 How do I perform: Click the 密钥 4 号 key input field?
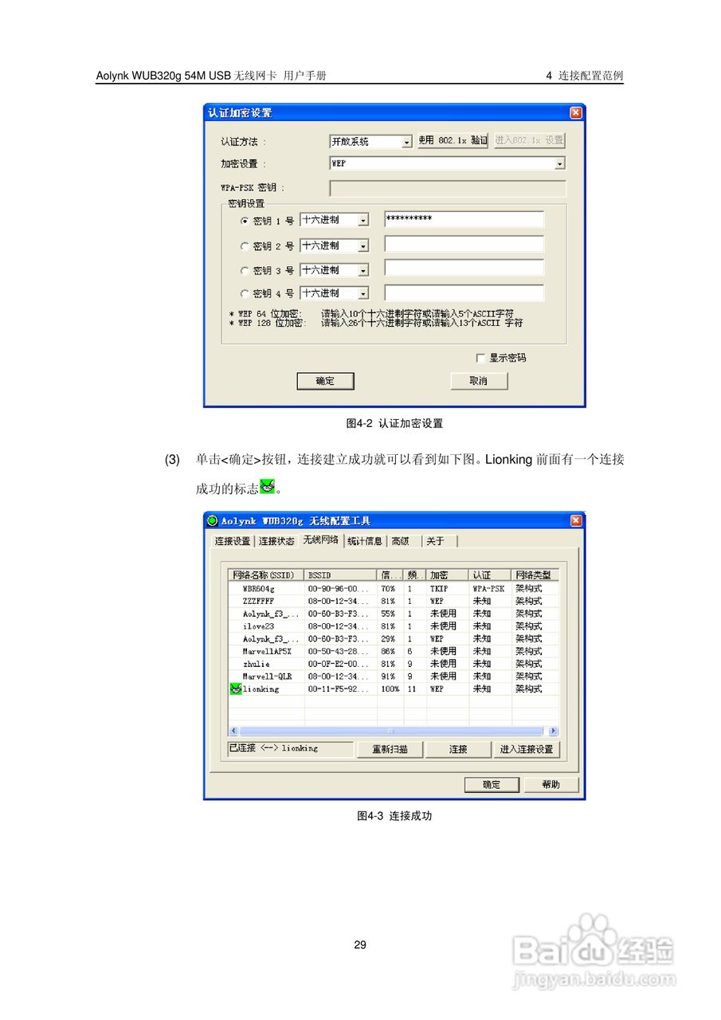coord(464,292)
